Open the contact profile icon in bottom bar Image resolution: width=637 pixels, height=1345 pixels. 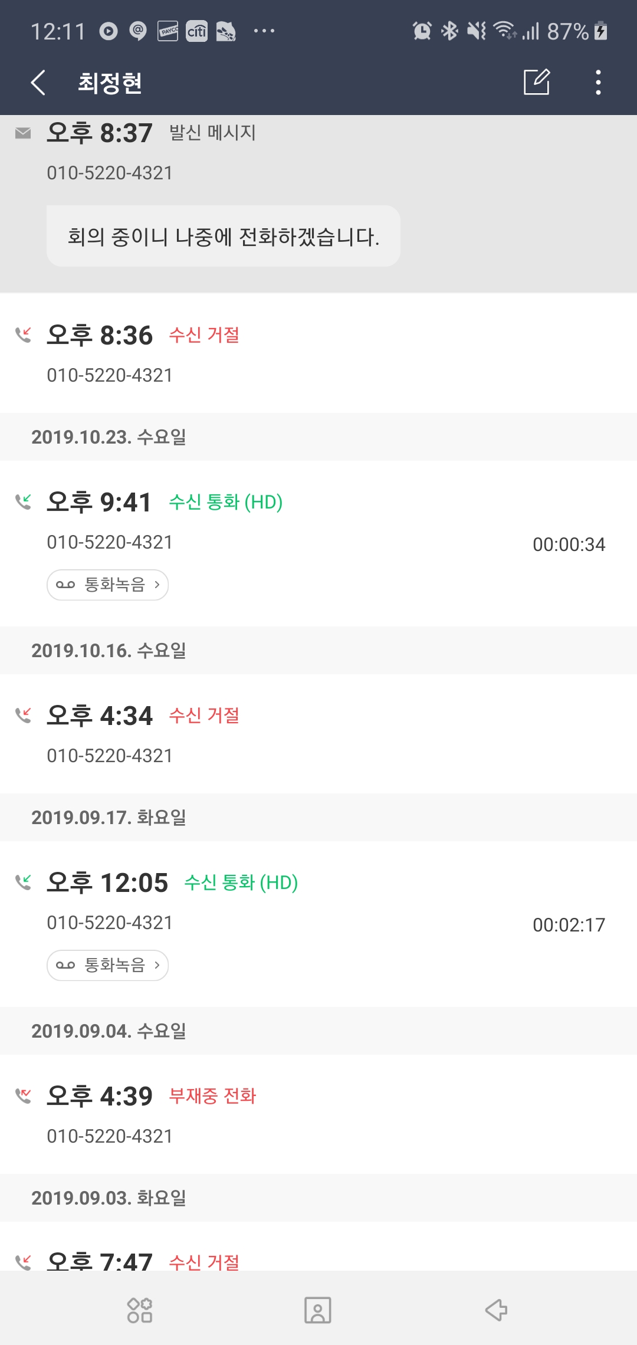click(318, 1310)
